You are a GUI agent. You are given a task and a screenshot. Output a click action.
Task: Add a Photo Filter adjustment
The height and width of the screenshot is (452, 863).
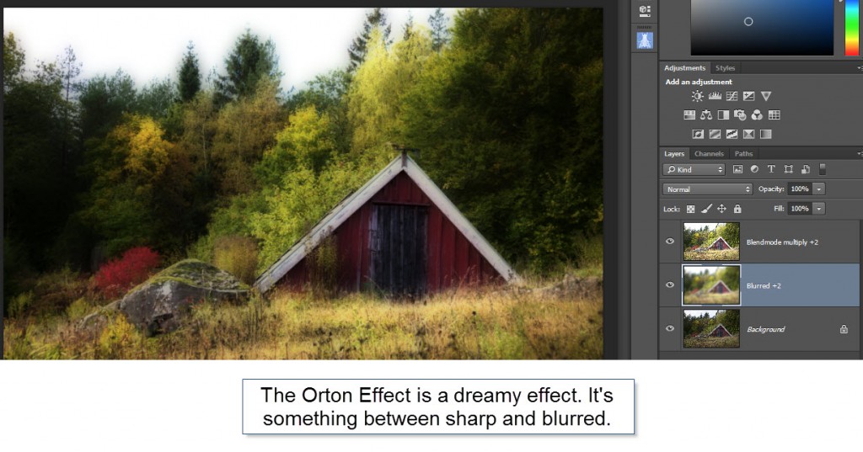click(740, 115)
